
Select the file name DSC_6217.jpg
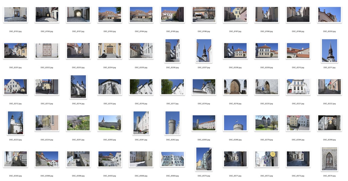[172, 104]
